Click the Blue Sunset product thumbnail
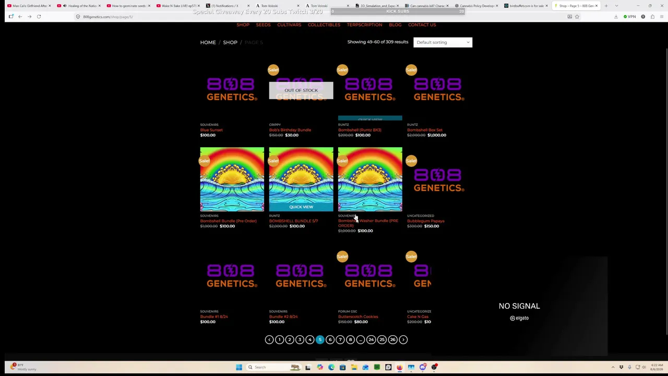 point(232,90)
